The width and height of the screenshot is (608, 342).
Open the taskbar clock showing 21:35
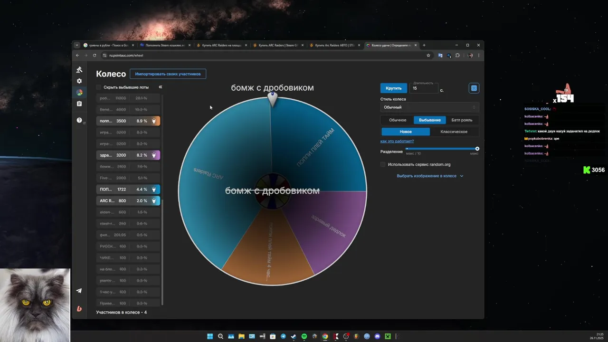point(597,336)
